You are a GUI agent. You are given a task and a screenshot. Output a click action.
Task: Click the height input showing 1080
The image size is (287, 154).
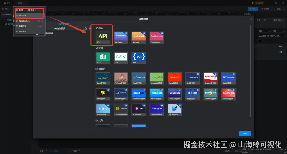coord(278,31)
